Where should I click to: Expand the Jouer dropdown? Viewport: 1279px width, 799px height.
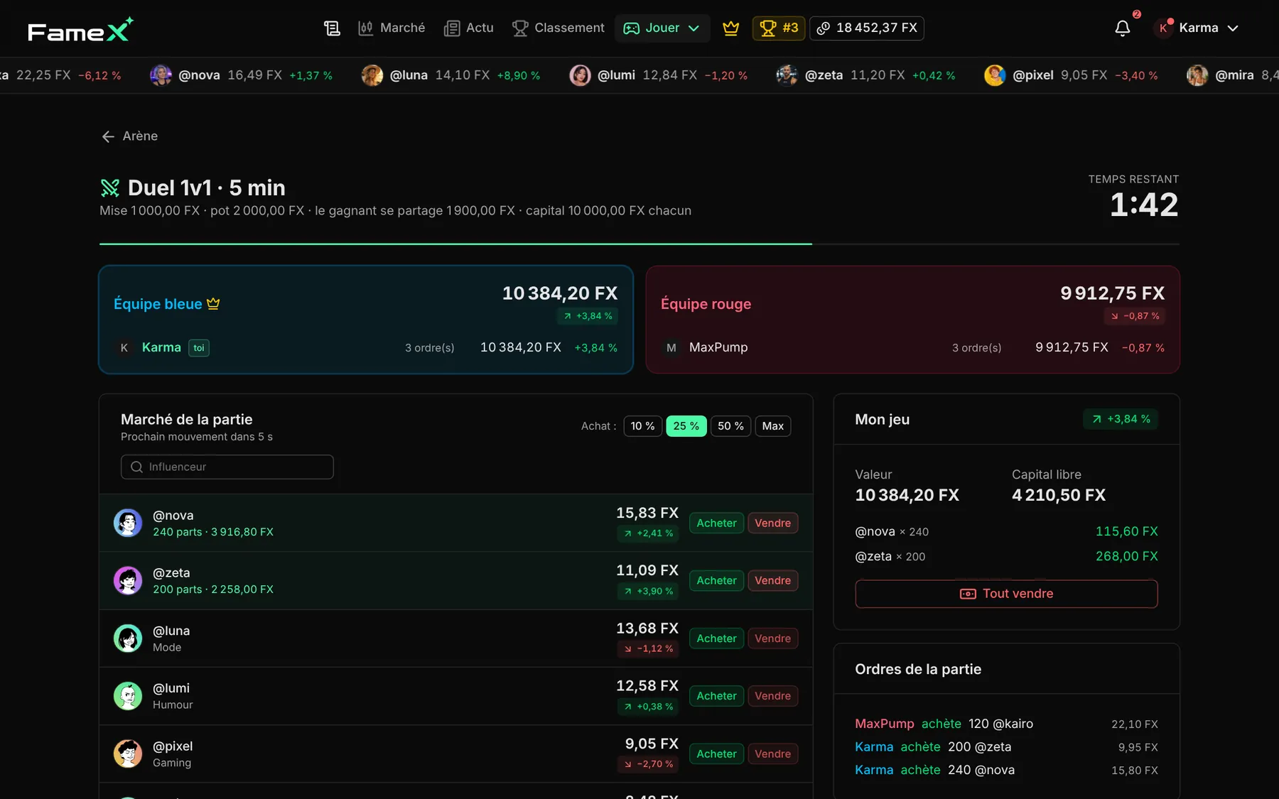662,28
